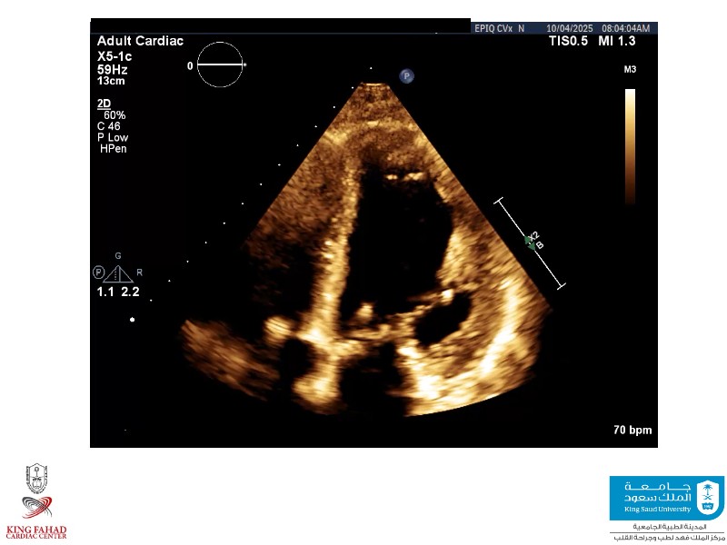Viewport: 727px width, 545px height.
Task: Click the green X2 marker on caliper line
Action: (x=531, y=241)
